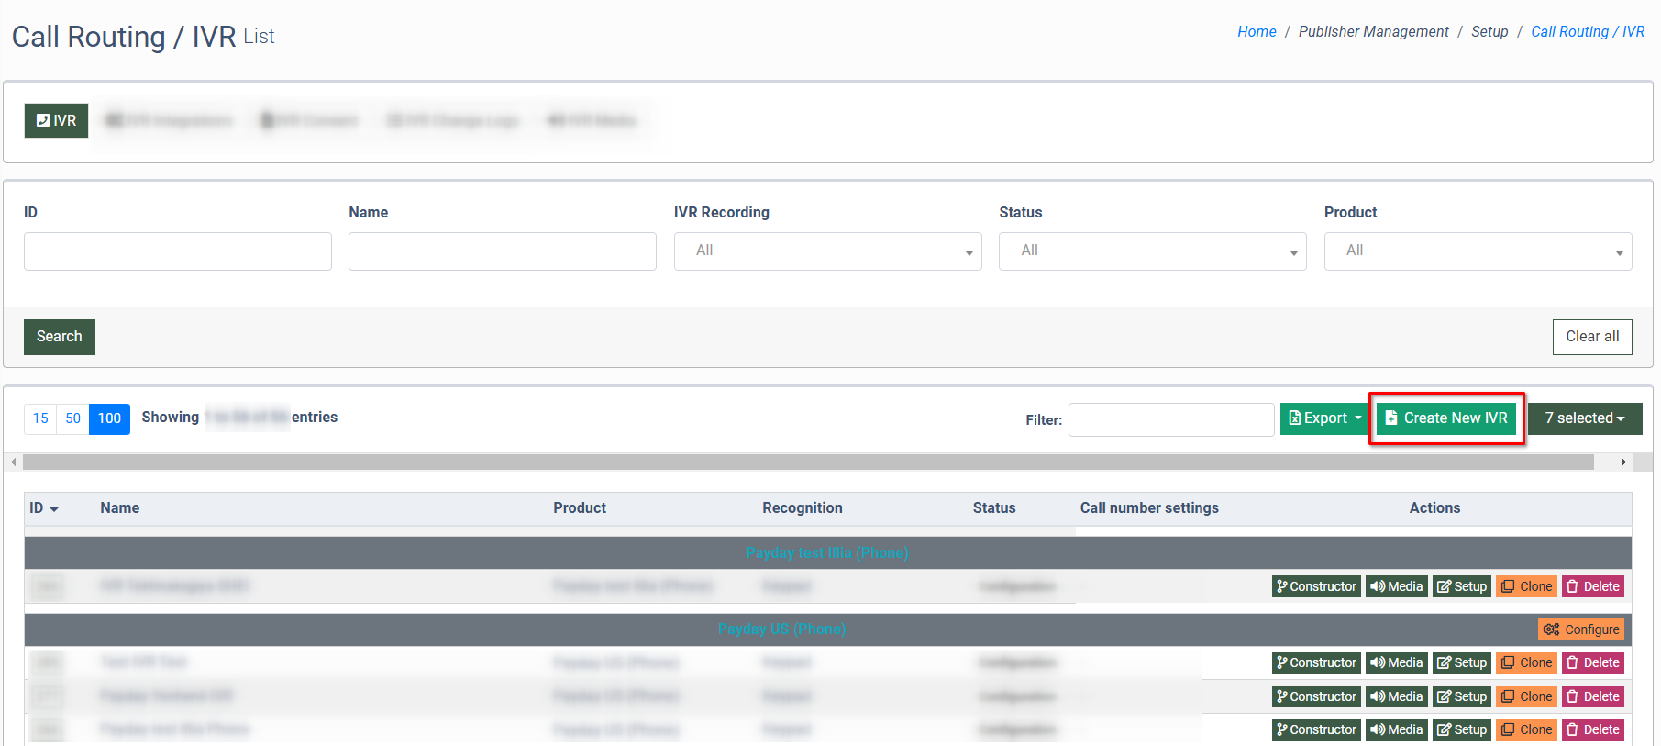
Task: Click Setup in the first IVR row
Action: pyautogui.click(x=1461, y=586)
